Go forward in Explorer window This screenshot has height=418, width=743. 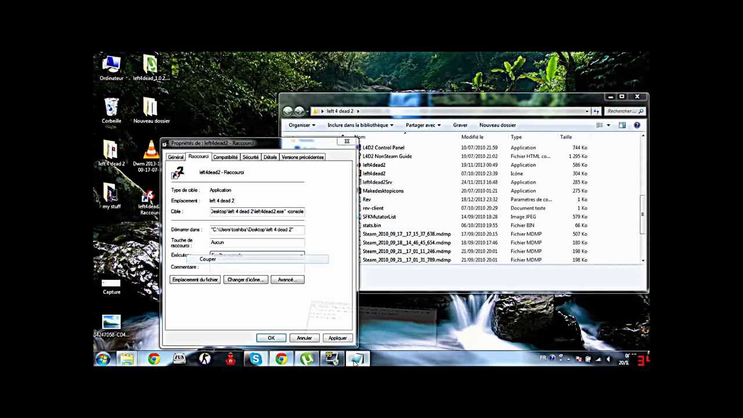click(x=299, y=111)
